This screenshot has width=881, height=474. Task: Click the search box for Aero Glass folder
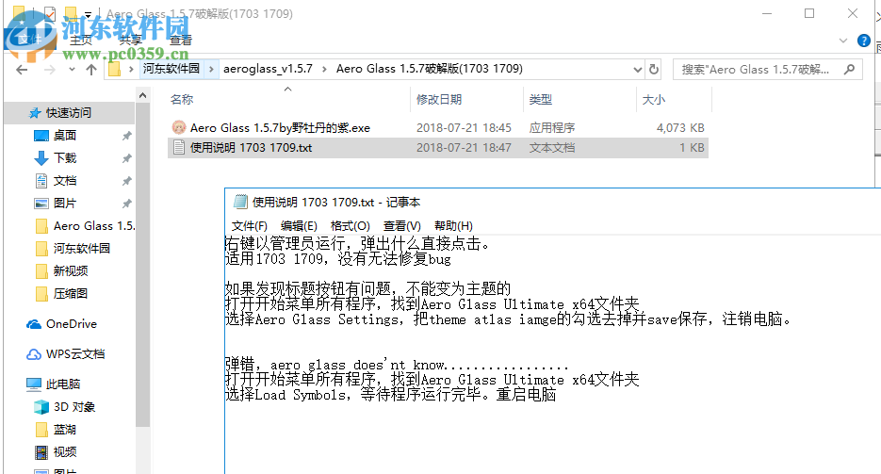click(768, 70)
